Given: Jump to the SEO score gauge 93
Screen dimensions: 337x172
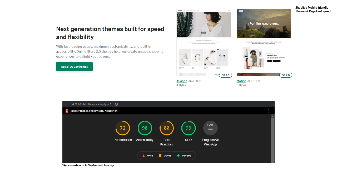Looking at the screenshot, I should coord(189,128).
